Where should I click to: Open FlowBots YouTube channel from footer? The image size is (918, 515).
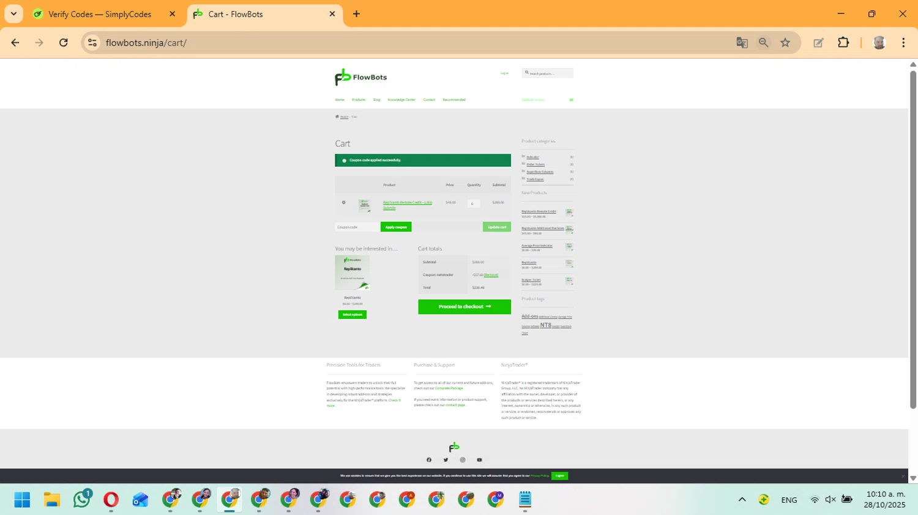479,460
